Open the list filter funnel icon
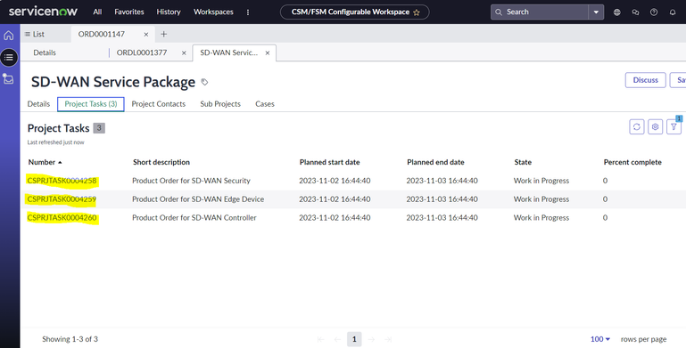 click(x=674, y=126)
